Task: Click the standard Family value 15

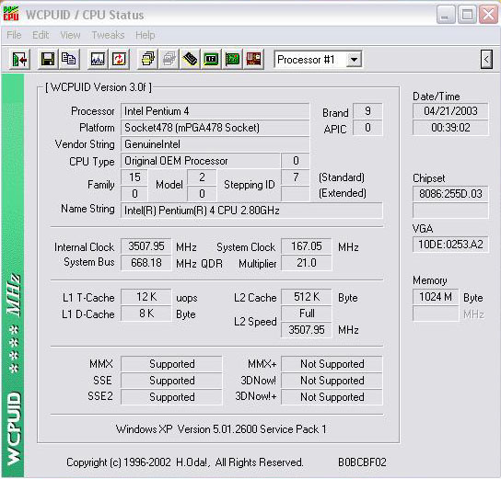Action: [134, 177]
